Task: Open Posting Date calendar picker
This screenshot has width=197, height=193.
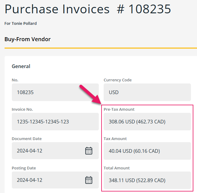Action: (89, 180)
